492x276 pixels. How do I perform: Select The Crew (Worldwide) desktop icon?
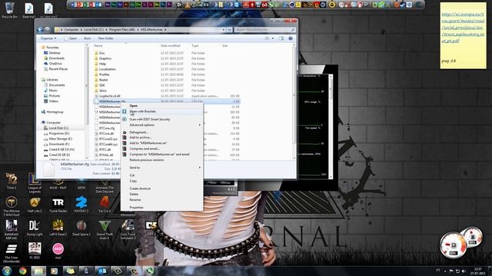pyautogui.click(x=12, y=253)
